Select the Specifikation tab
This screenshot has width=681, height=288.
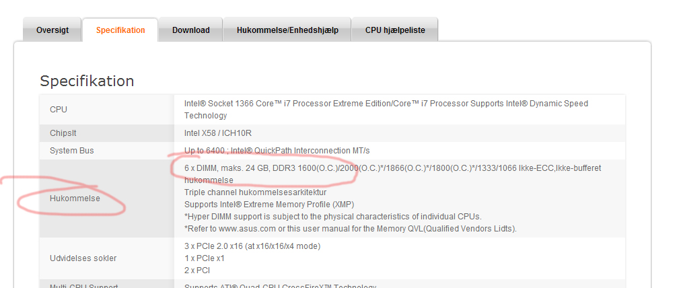point(120,30)
